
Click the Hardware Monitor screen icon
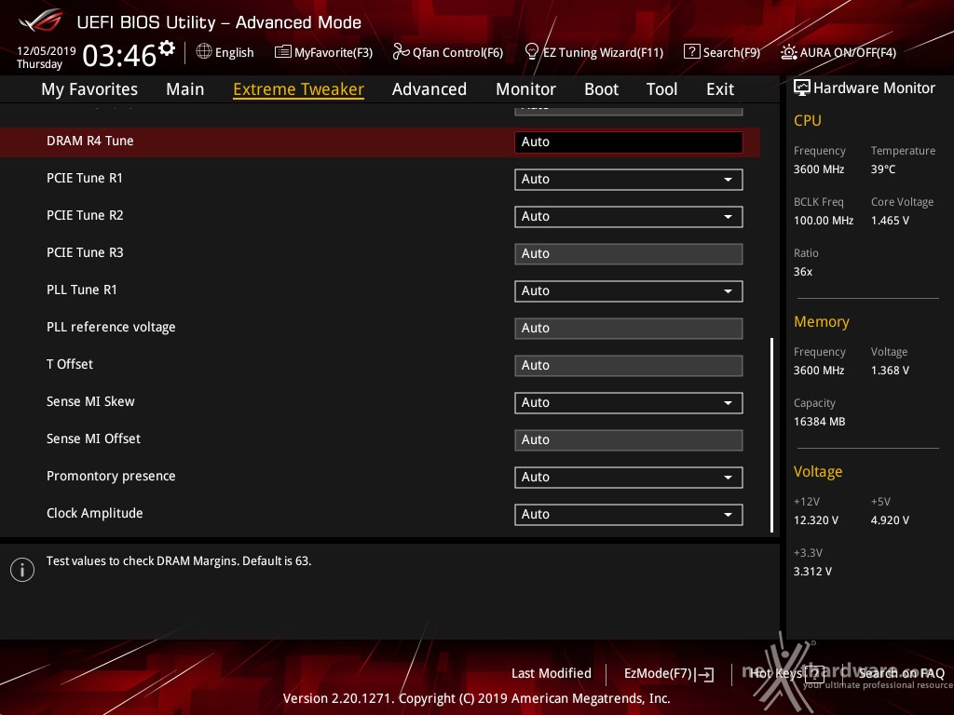[x=802, y=88]
